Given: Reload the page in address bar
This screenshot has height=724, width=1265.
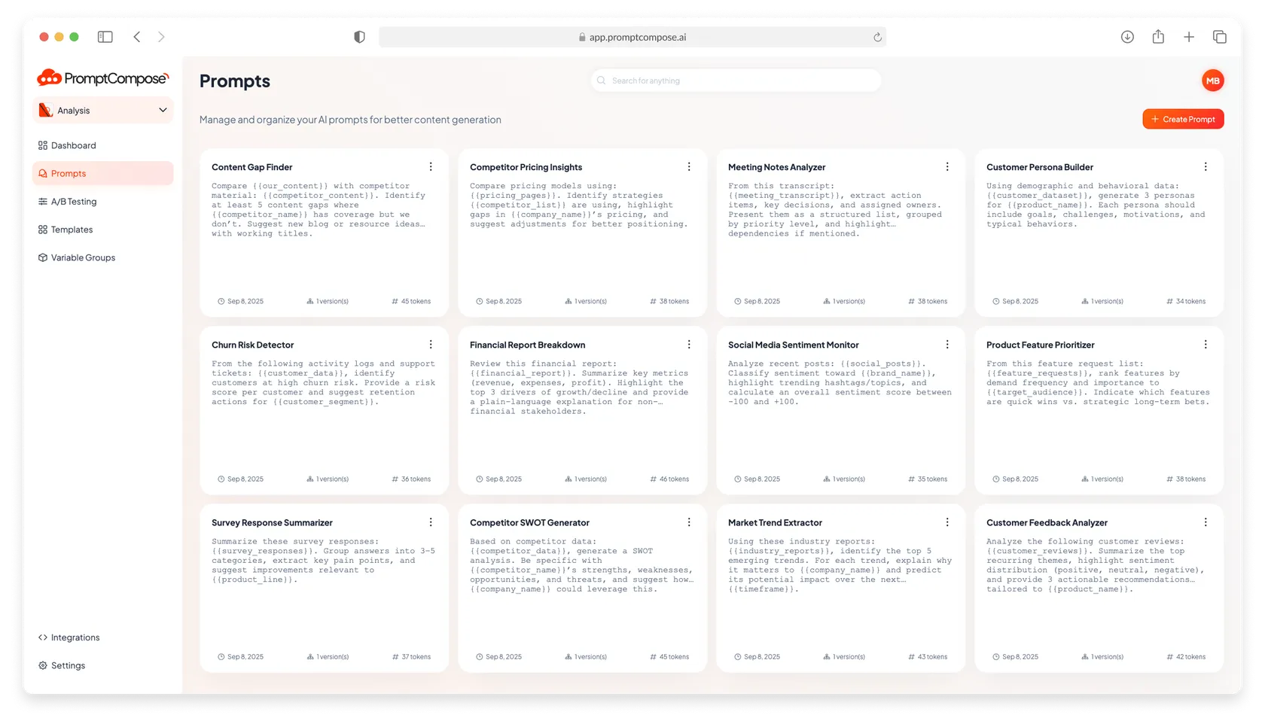Looking at the screenshot, I should pyautogui.click(x=877, y=37).
